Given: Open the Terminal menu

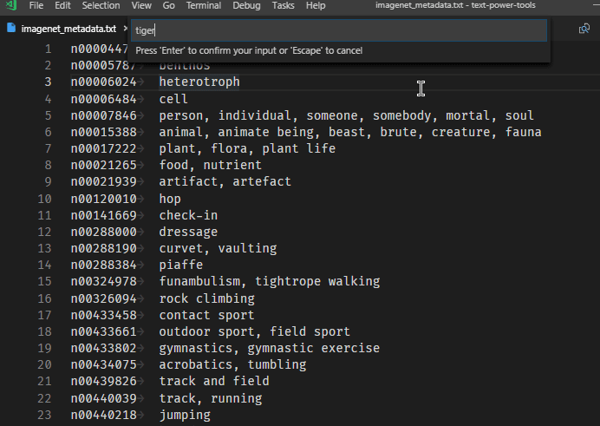Looking at the screenshot, I should pyautogui.click(x=203, y=6).
